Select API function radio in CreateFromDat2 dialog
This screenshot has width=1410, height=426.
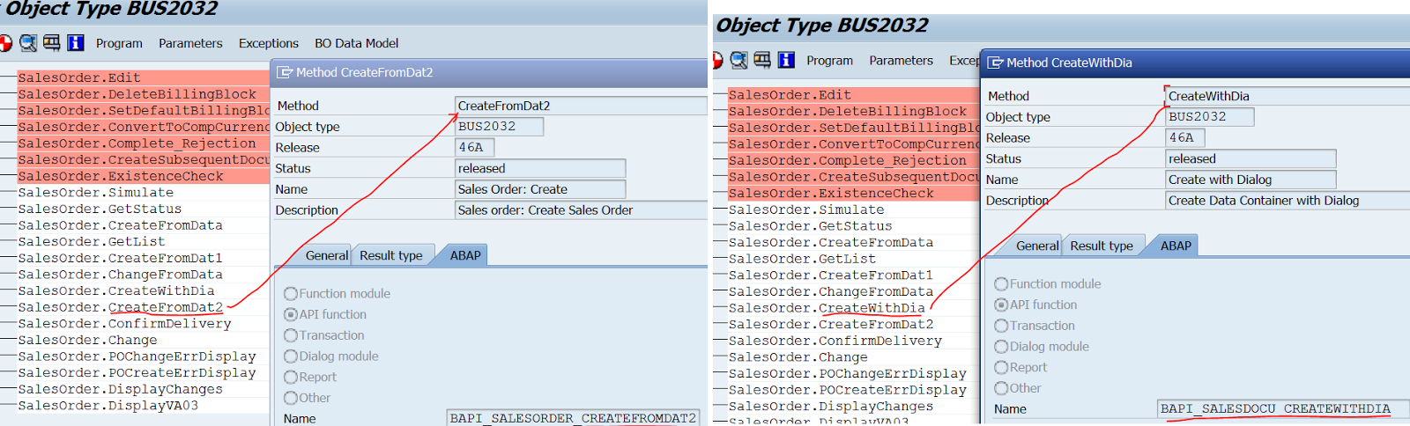(x=291, y=314)
